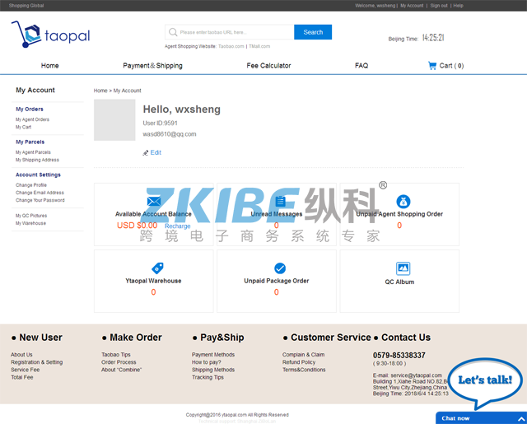The width and height of the screenshot is (527, 424).
Task: Open About "Combine" footer link
Action: [122, 370]
